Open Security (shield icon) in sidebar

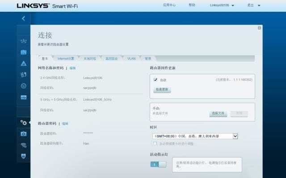pyautogui.click(x=24, y=156)
